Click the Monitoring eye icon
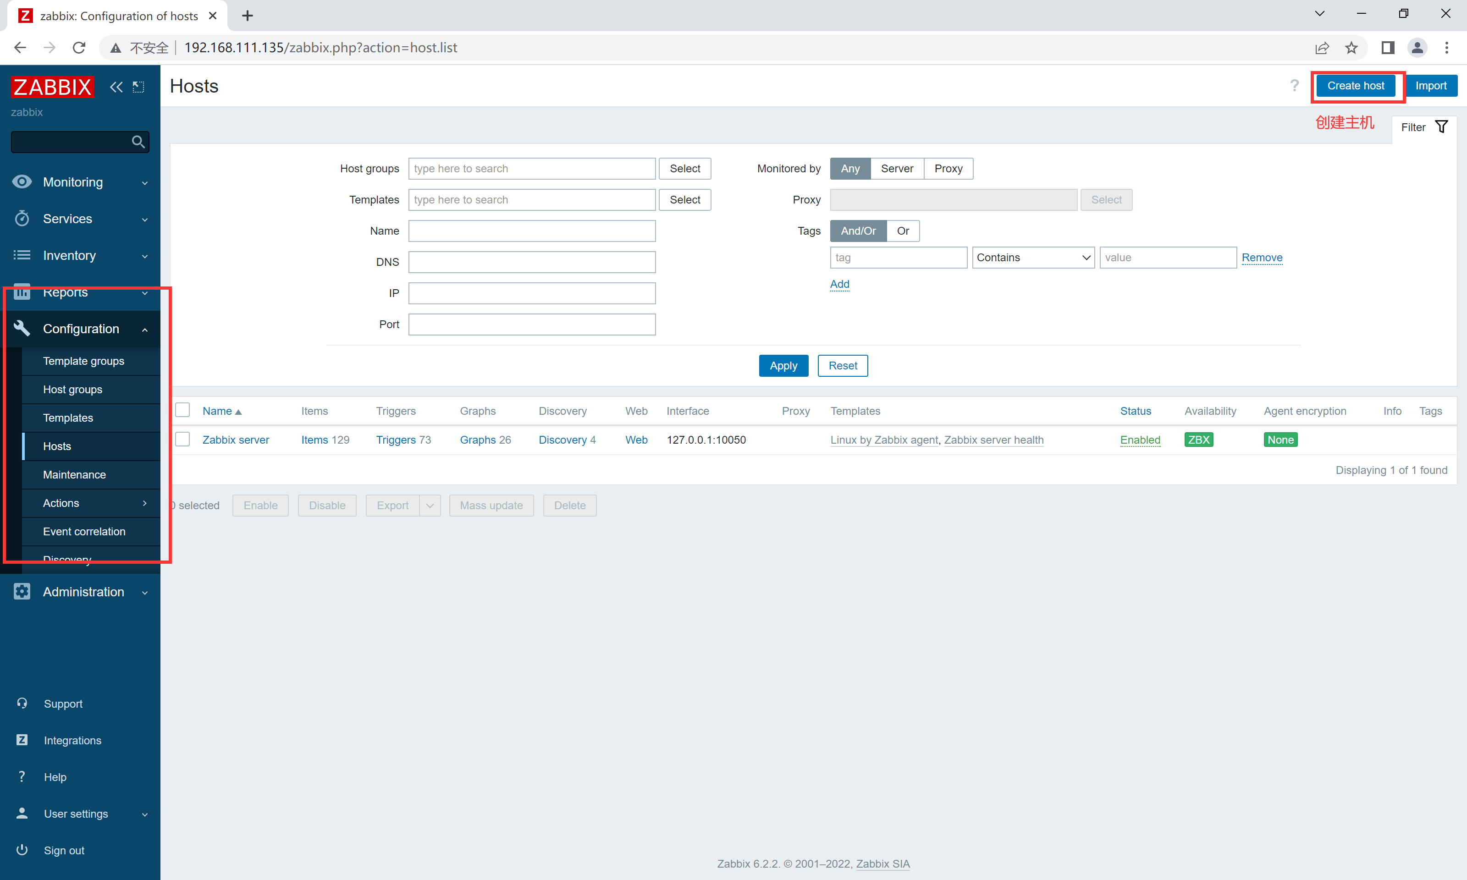Screen dimensions: 1467x880 point(22,182)
